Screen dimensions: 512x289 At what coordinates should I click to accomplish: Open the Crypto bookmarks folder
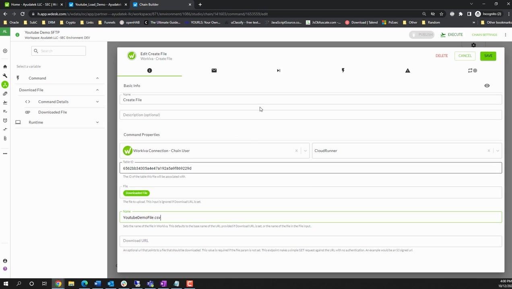coord(67,22)
